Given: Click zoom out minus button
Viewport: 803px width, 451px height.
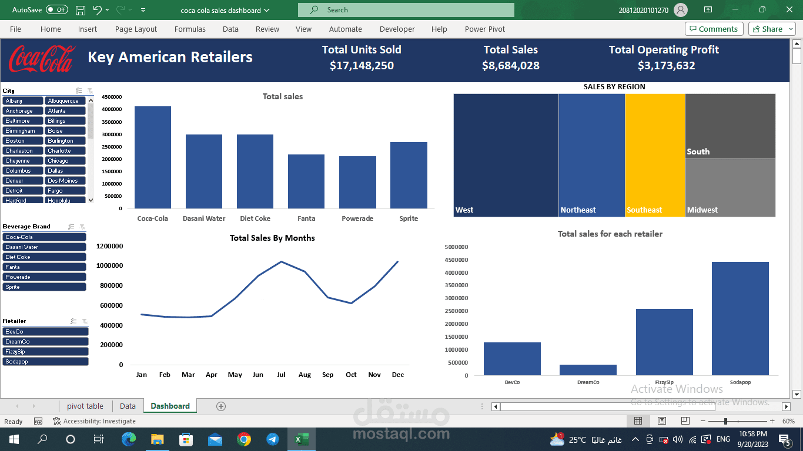Looking at the screenshot, I should (702, 421).
